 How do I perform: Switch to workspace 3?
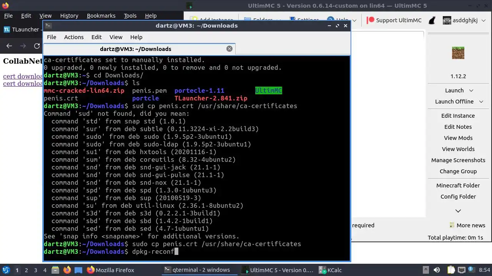(x=35, y=270)
